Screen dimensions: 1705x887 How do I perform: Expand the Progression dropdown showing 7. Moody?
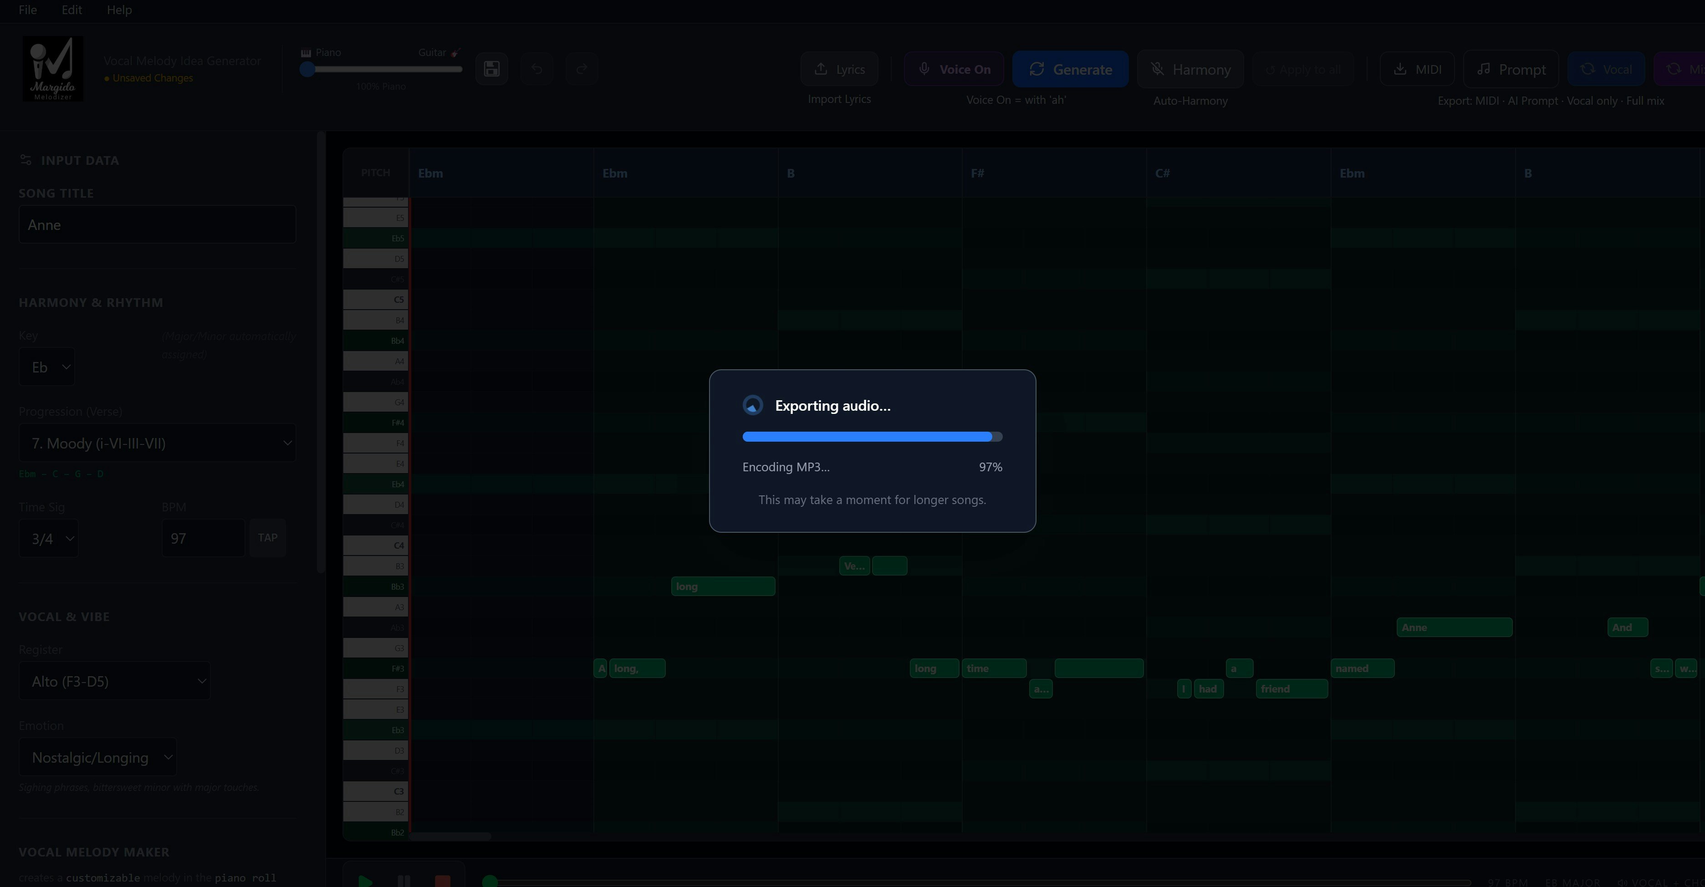point(157,443)
